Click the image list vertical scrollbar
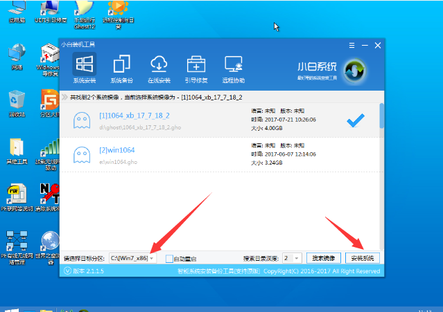443x312 pixels. [x=382, y=116]
